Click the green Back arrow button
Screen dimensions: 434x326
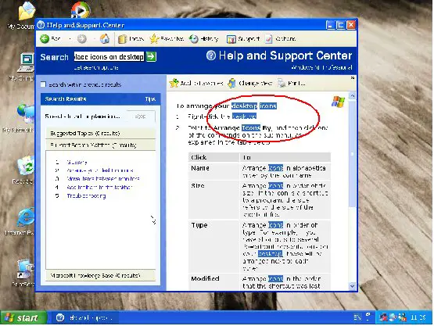click(45, 39)
